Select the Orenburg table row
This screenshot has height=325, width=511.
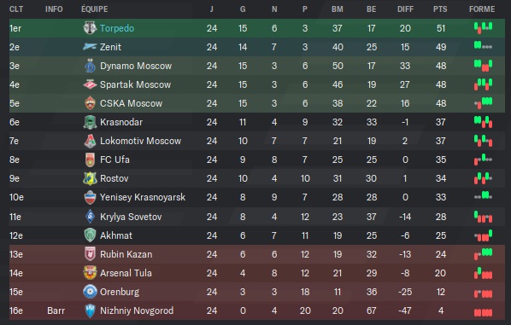[257, 292]
